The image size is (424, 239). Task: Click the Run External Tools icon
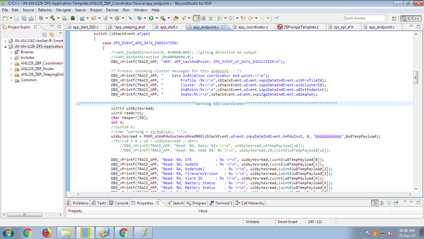pyautogui.click(x=163, y=18)
